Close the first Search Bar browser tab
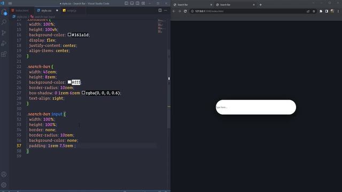This screenshot has height=192, width=342. coord(211,5)
